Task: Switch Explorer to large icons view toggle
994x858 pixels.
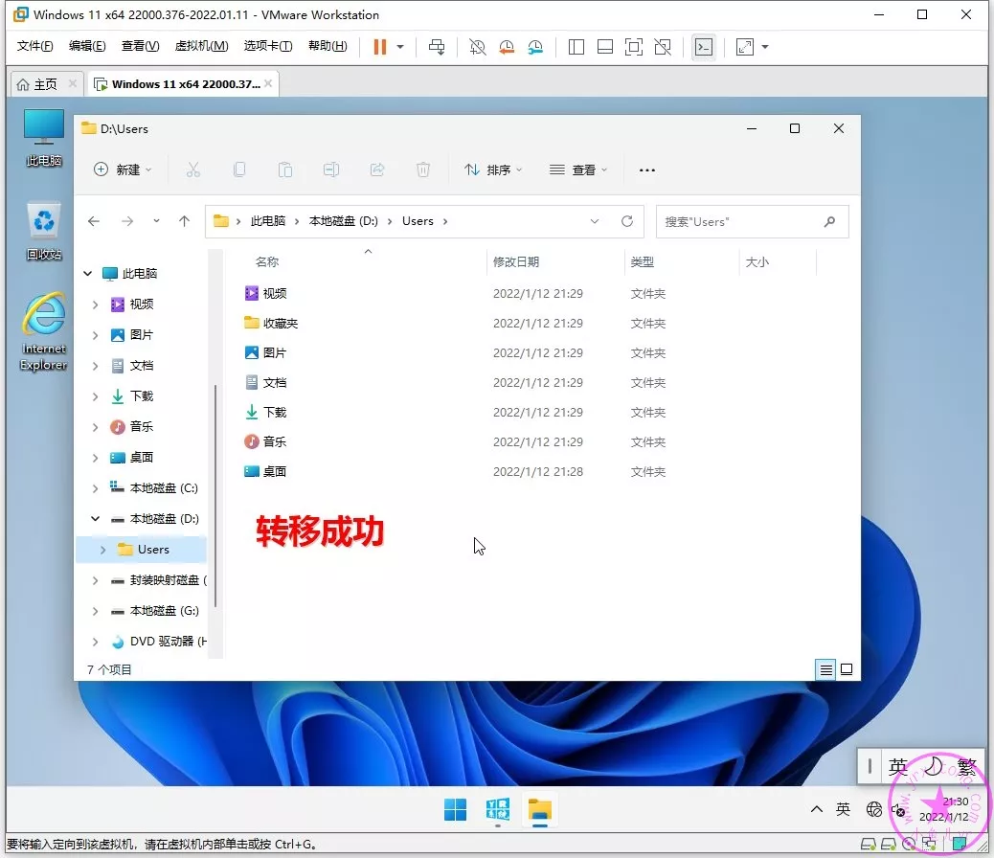Action: pyautogui.click(x=847, y=669)
